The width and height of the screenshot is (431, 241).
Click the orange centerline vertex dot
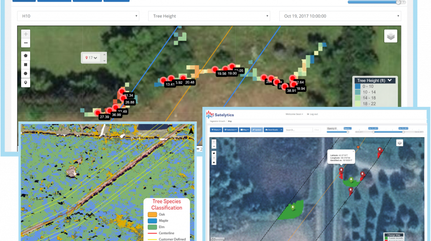358,147
